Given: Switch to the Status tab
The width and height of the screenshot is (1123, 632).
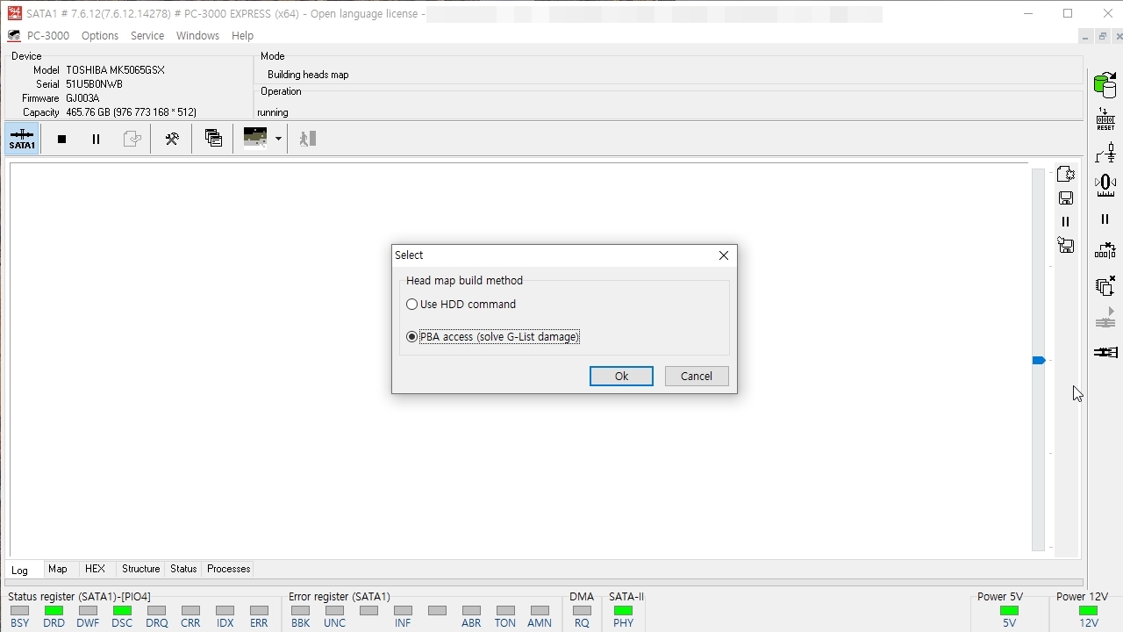Looking at the screenshot, I should point(183,569).
